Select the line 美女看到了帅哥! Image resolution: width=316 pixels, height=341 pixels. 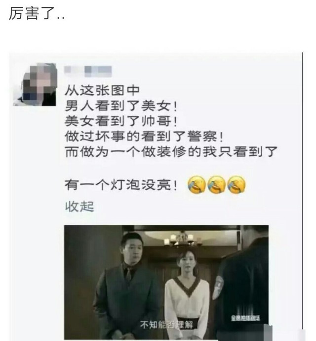pyautogui.click(x=121, y=121)
